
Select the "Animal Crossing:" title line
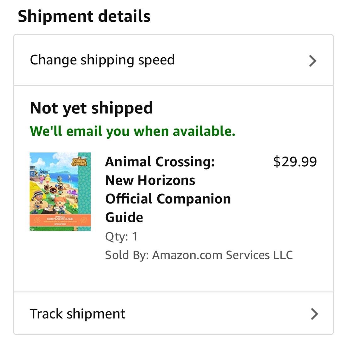coord(160,162)
